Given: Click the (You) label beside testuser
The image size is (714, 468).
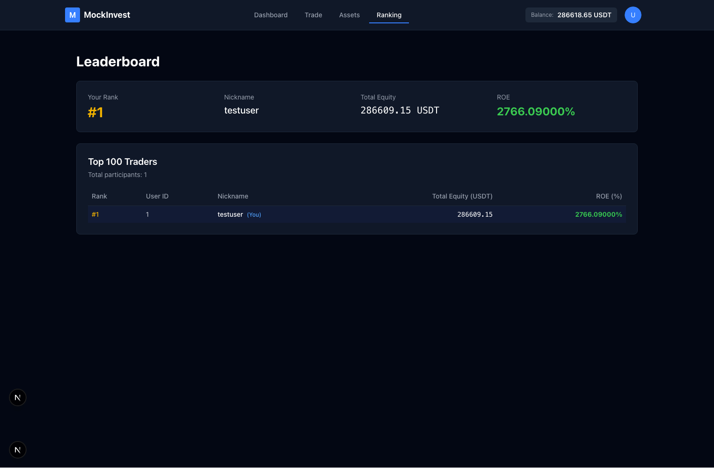Looking at the screenshot, I should pyautogui.click(x=254, y=215).
